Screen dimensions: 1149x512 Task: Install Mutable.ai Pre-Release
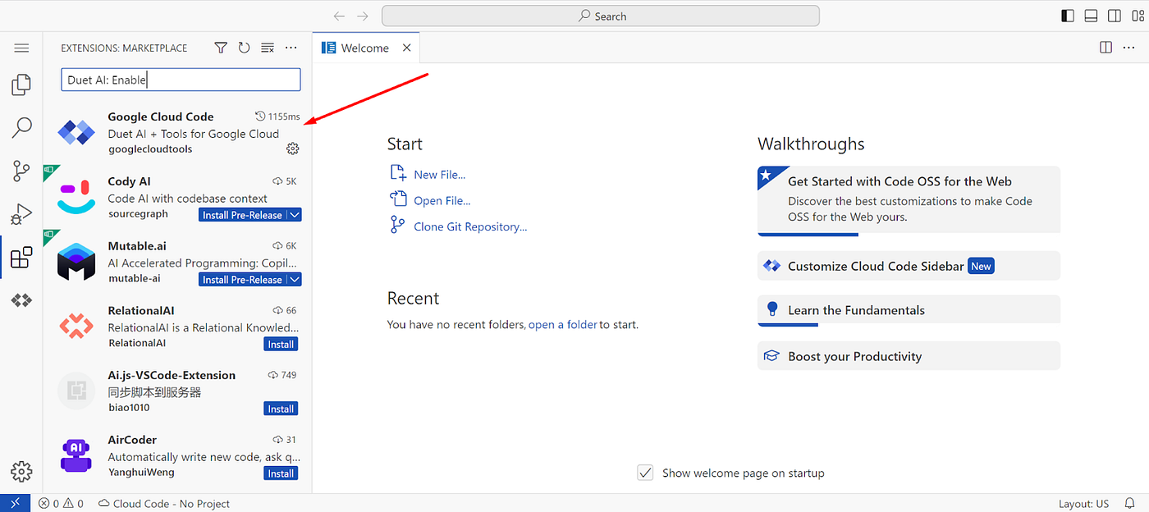[x=242, y=280]
